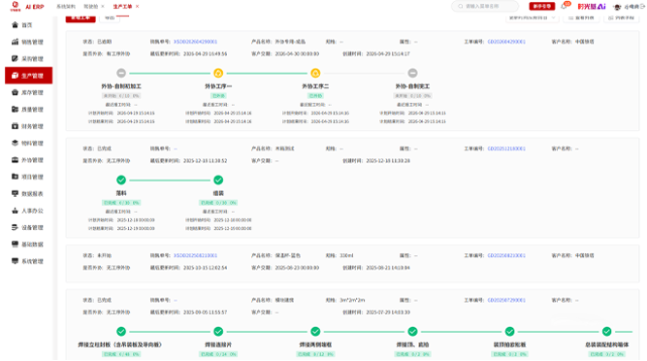This screenshot has width=647, height=361.
Task: Click the 中国铁塔 customer name in first card
Action: point(585,42)
